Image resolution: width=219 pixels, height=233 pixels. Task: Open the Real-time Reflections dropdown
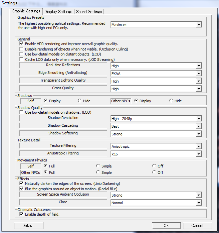click(x=156, y=66)
